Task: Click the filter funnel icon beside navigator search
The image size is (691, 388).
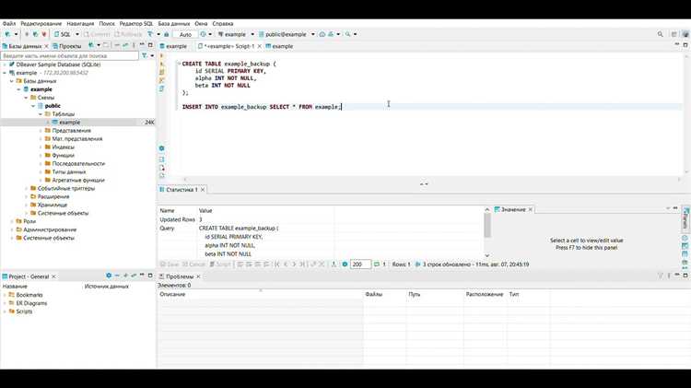Action: (x=144, y=56)
